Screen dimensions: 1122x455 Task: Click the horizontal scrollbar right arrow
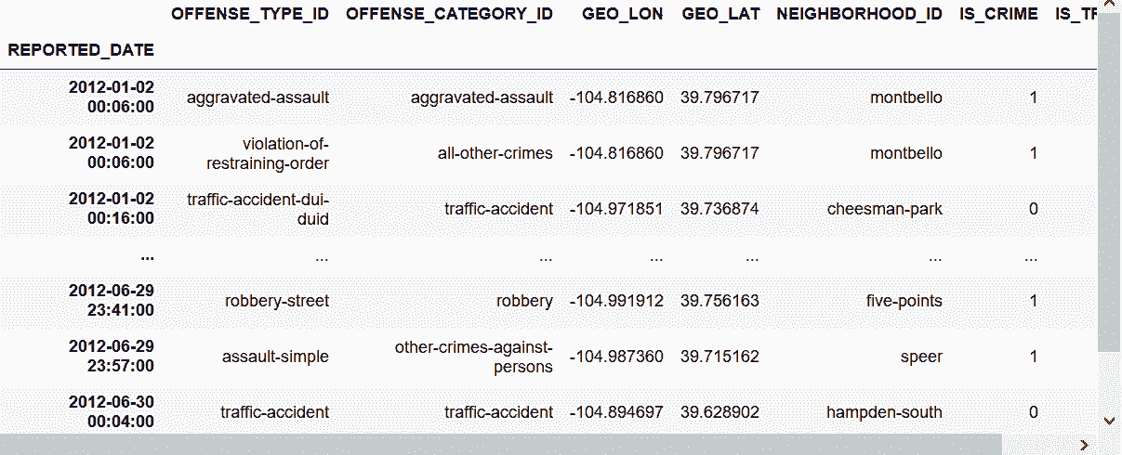1083,445
